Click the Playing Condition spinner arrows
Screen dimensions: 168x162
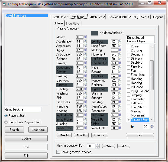98,146
